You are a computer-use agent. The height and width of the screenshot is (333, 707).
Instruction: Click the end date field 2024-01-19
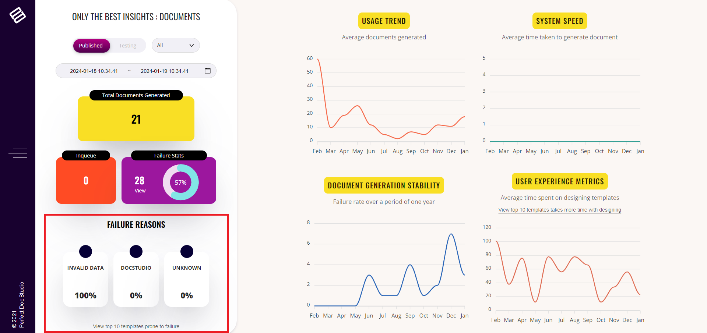(165, 71)
